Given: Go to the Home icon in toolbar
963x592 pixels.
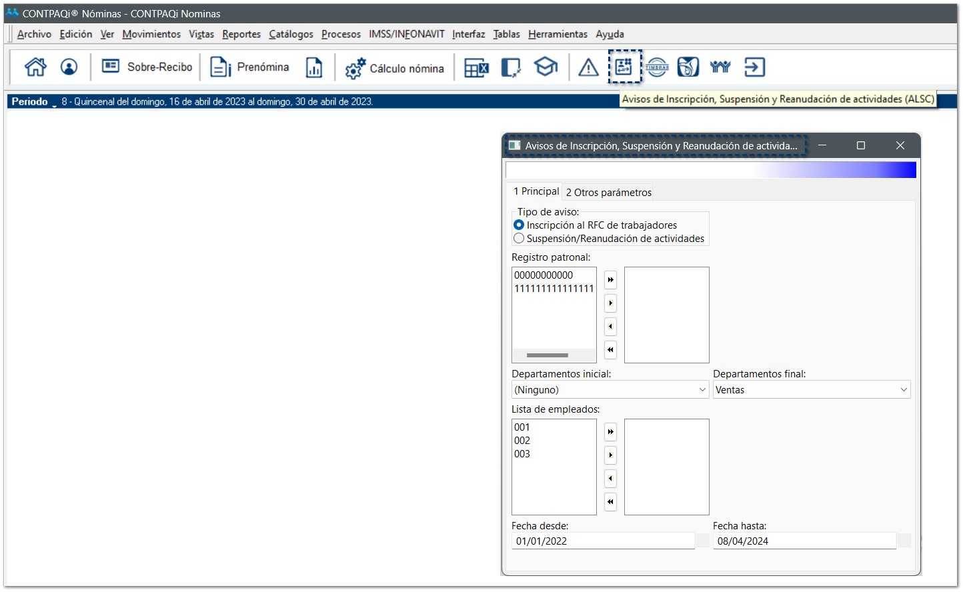Looking at the screenshot, I should point(35,67).
